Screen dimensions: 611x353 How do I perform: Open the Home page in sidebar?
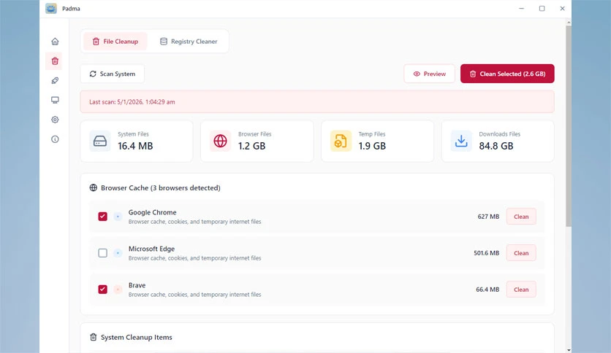point(55,42)
